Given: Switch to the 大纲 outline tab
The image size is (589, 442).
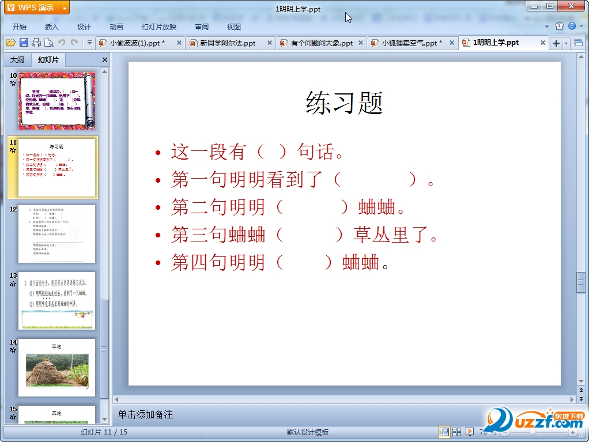Looking at the screenshot, I should pyautogui.click(x=17, y=60).
